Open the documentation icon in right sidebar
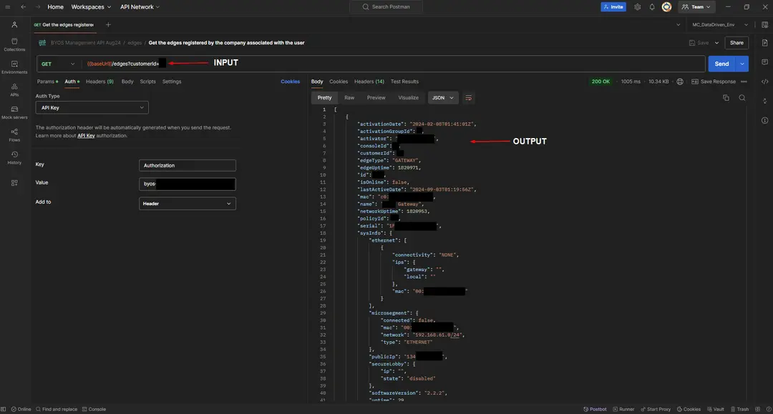The height and width of the screenshot is (414, 773). 764,43
